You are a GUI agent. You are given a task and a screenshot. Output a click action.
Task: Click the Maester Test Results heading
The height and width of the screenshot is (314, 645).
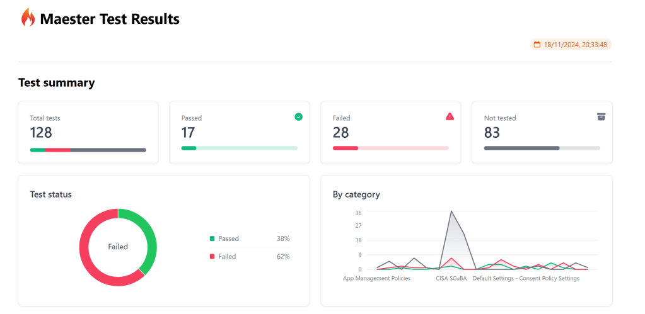click(109, 19)
